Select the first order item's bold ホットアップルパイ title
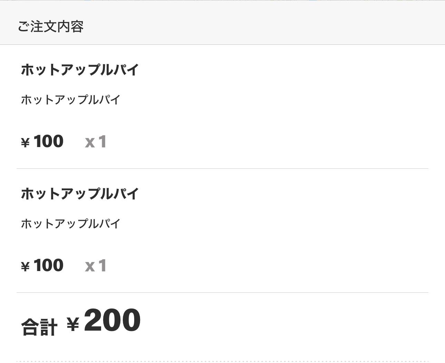 (80, 70)
